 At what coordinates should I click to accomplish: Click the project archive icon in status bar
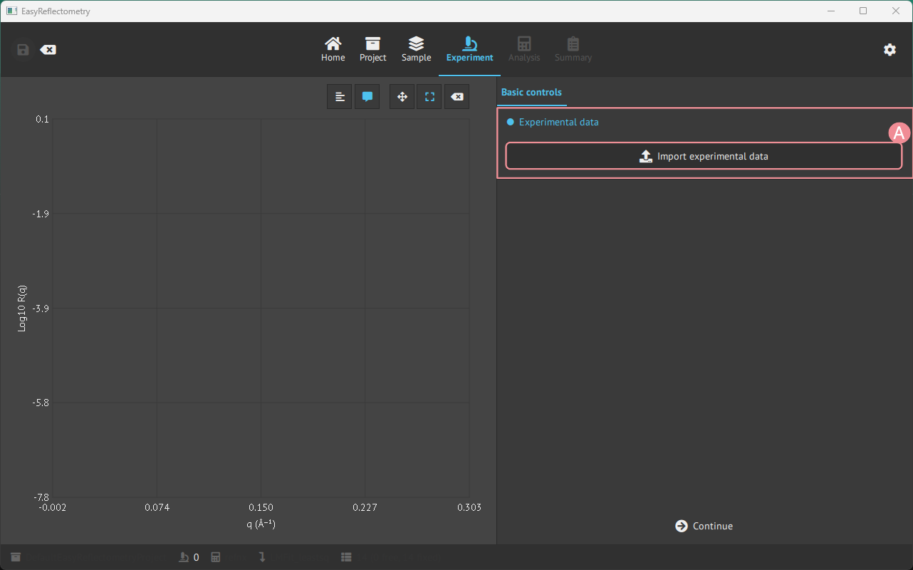click(16, 557)
